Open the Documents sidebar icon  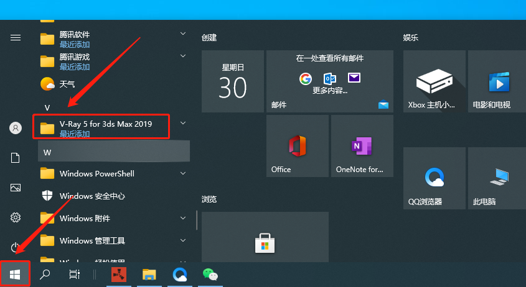(x=16, y=158)
